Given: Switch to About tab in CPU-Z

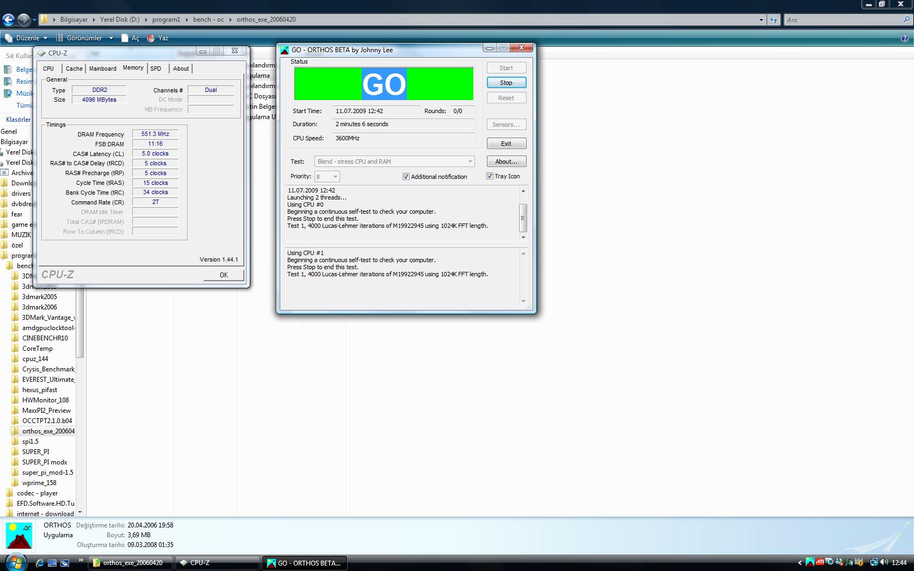Looking at the screenshot, I should [x=181, y=69].
